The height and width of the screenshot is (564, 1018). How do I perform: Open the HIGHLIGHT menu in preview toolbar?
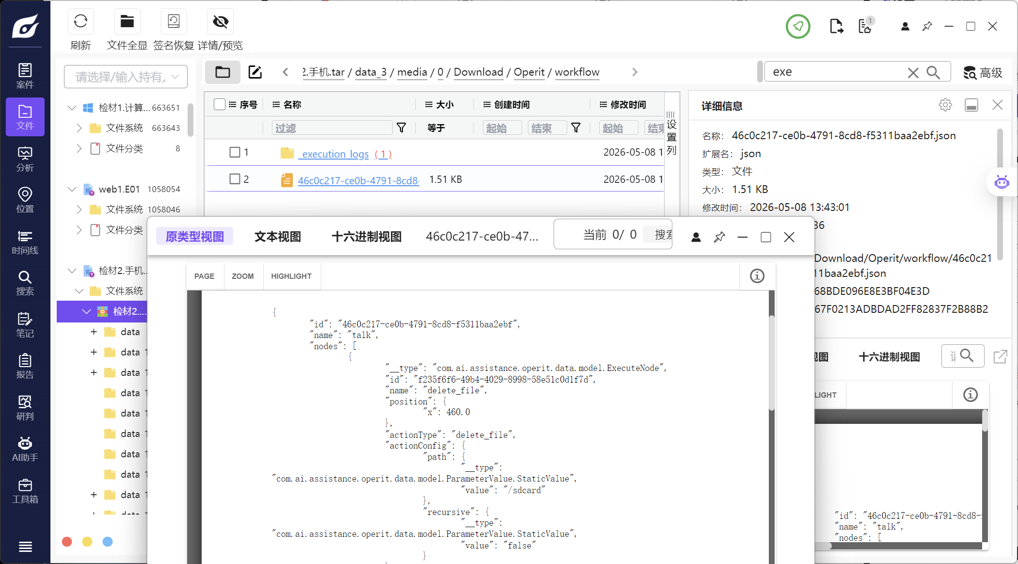coord(291,276)
